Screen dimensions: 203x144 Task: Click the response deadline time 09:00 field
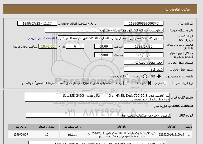coord(104,46)
